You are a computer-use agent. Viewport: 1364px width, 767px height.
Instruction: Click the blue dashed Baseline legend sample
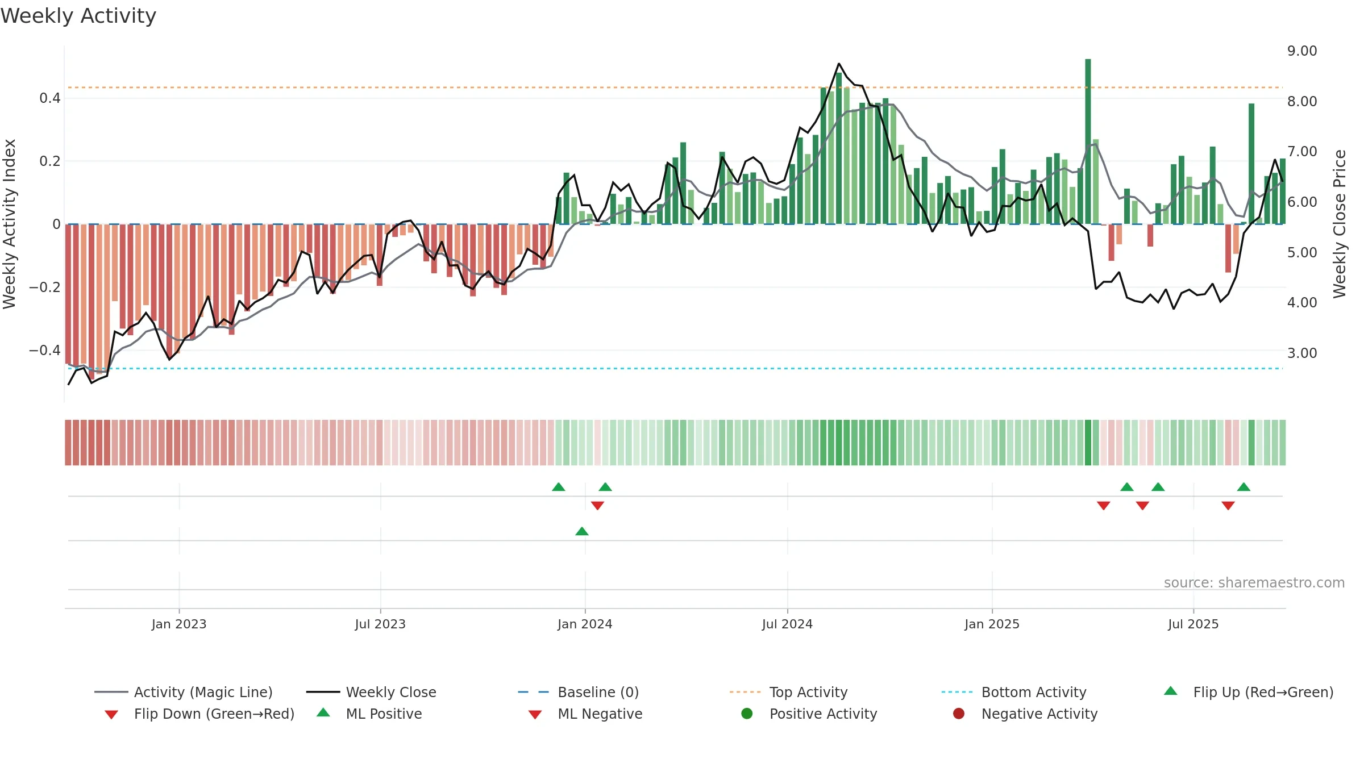tap(534, 692)
